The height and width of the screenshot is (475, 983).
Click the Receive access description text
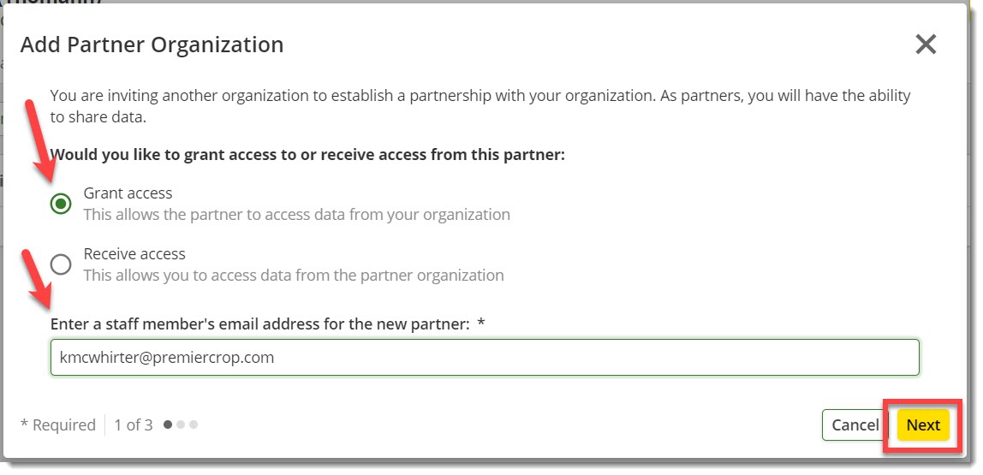click(x=293, y=276)
